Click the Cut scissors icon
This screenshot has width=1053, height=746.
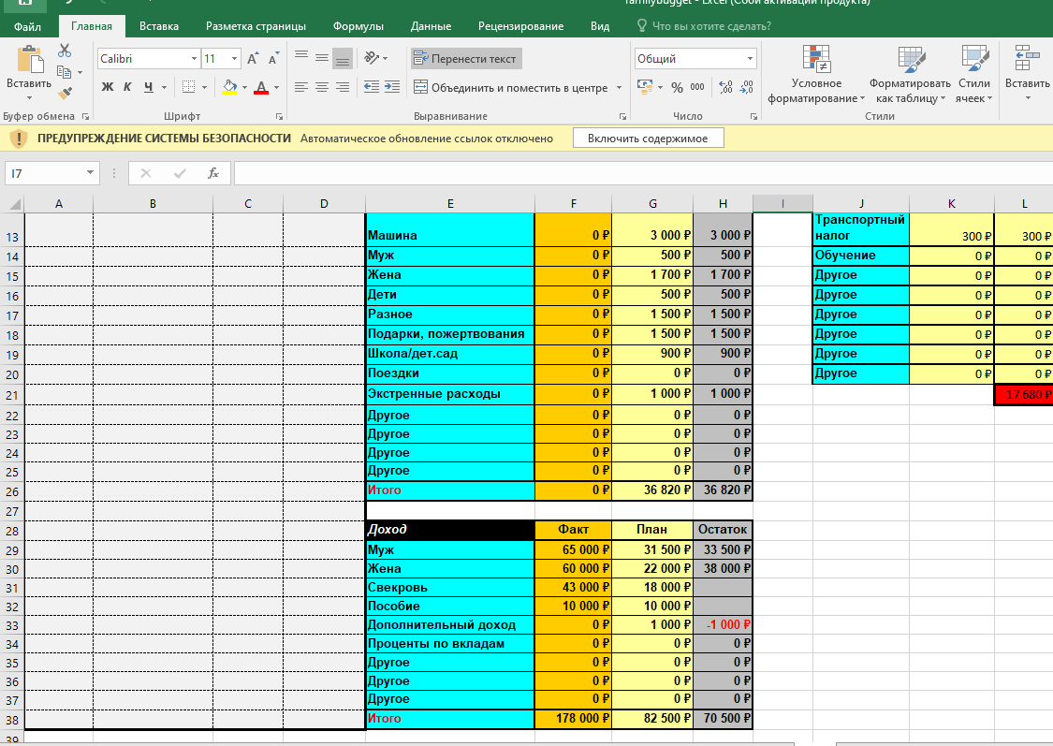pyautogui.click(x=65, y=51)
